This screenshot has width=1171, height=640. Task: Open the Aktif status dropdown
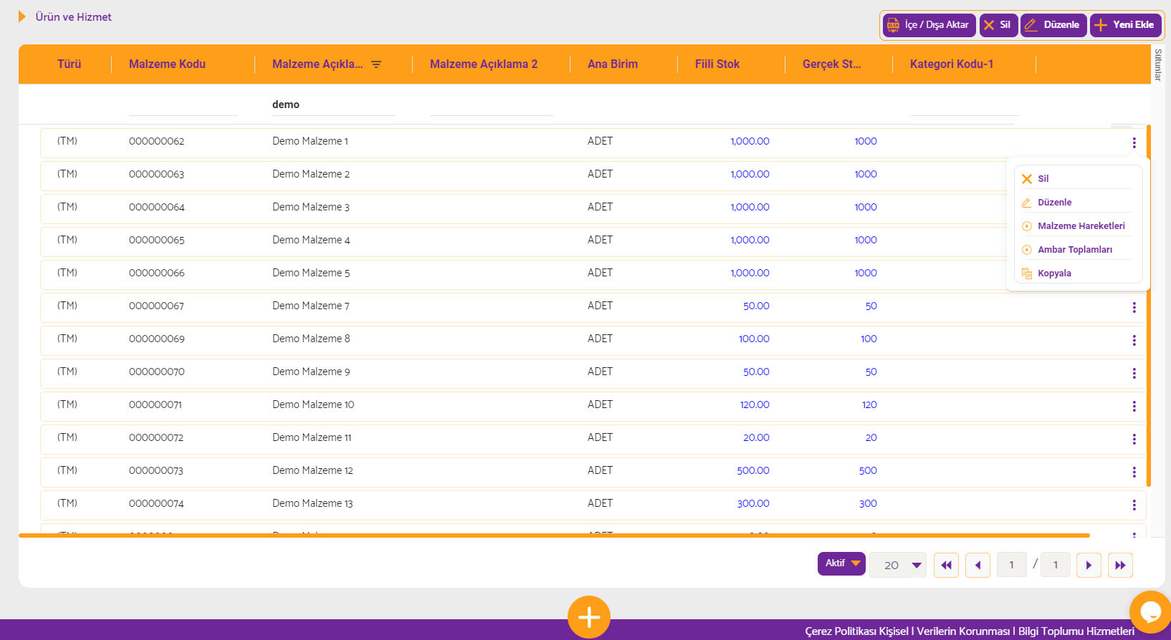click(841, 563)
